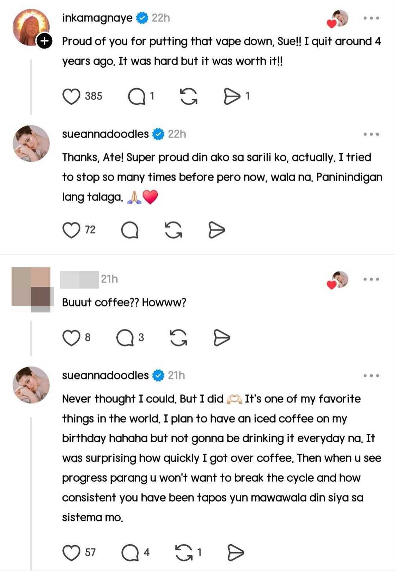The image size is (395, 571).
Task: Open three-dot menu on 'Never thought' post
Action: pyautogui.click(x=371, y=376)
